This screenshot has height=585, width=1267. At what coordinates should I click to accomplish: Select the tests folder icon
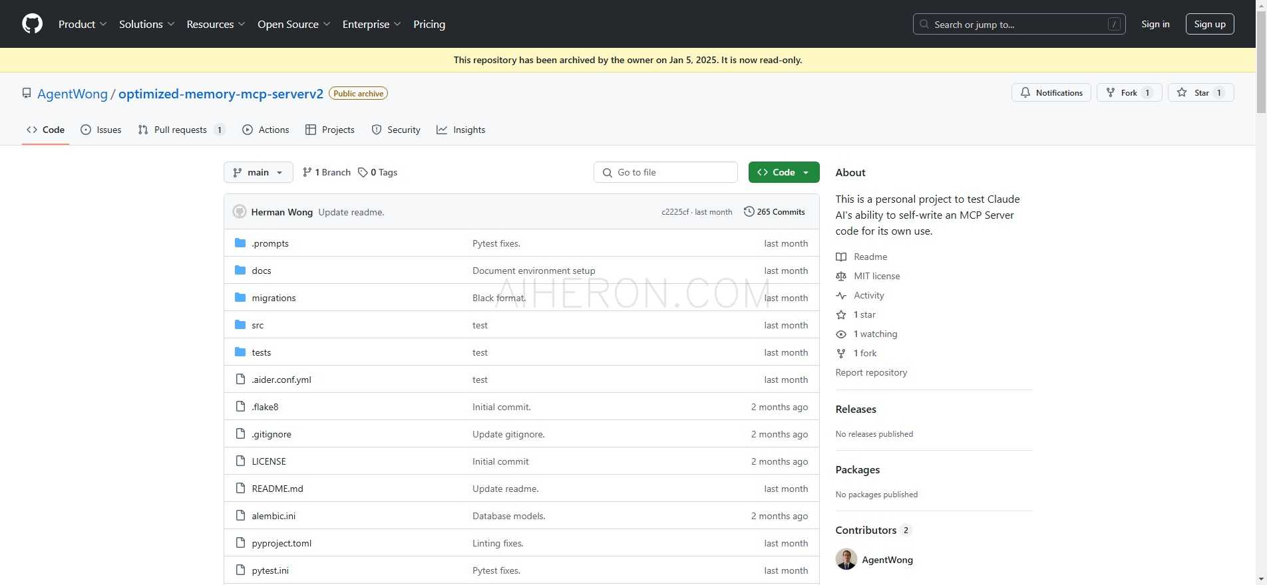click(x=240, y=352)
